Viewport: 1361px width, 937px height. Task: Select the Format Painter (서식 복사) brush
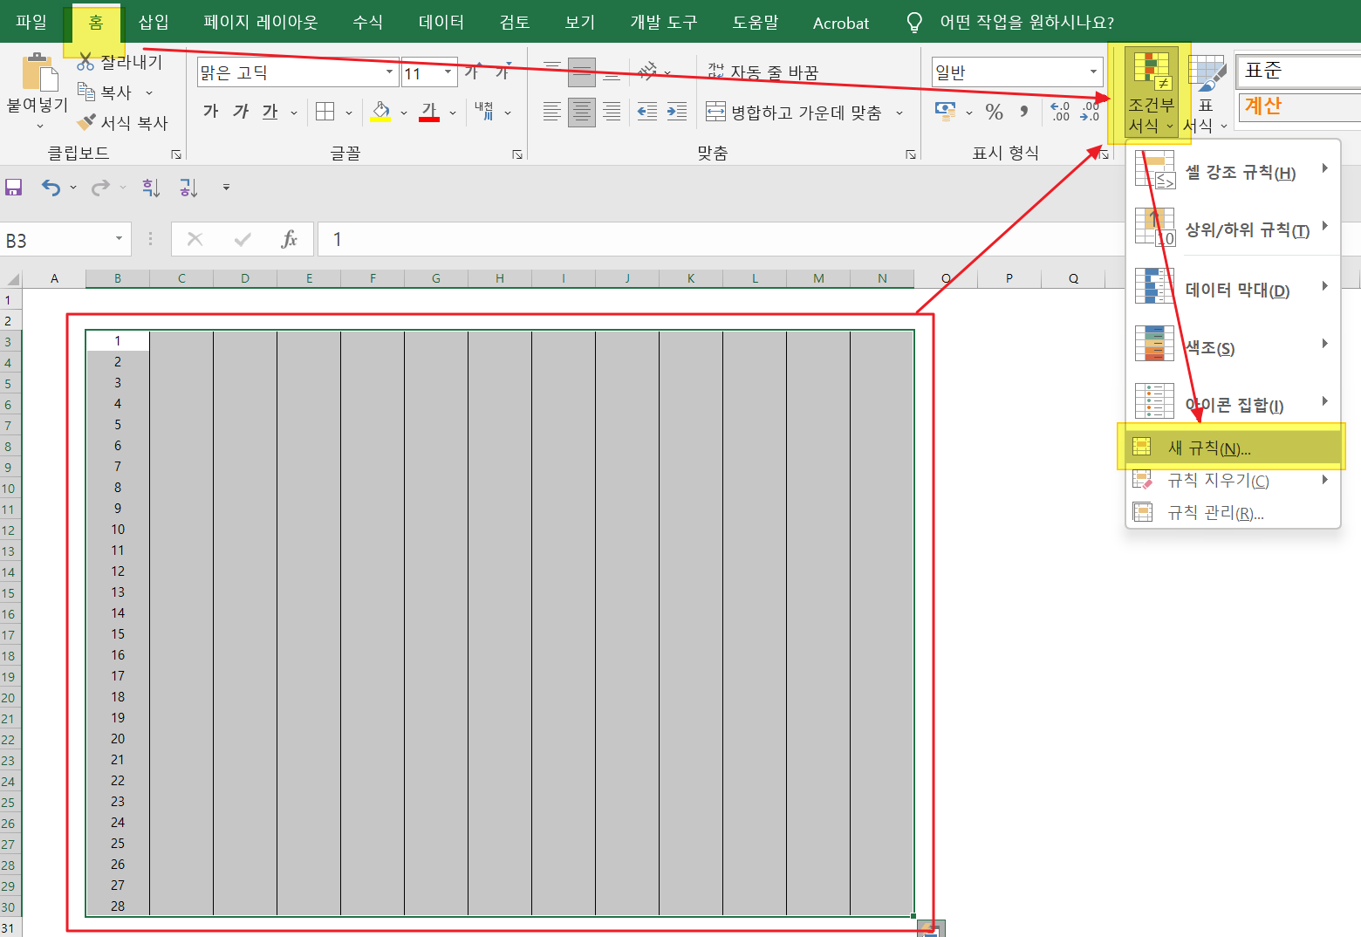[85, 122]
